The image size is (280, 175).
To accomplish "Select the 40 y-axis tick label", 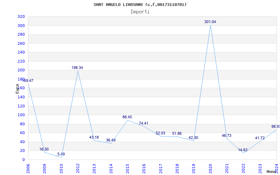I will tap(22, 142).
